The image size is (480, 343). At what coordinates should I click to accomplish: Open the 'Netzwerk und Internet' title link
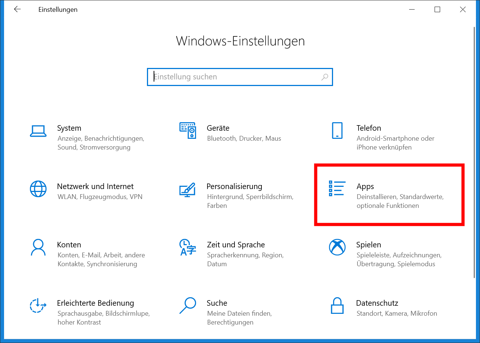[x=95, y=186]
